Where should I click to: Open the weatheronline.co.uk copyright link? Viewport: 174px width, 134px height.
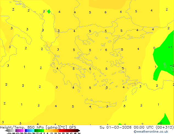(x=151, y=132)
